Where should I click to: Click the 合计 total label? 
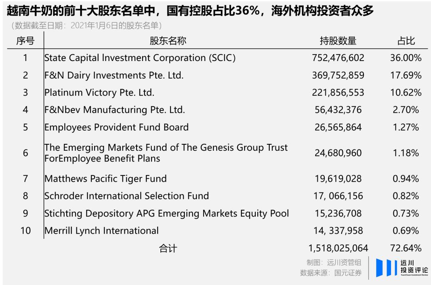[x=168, y=248]
